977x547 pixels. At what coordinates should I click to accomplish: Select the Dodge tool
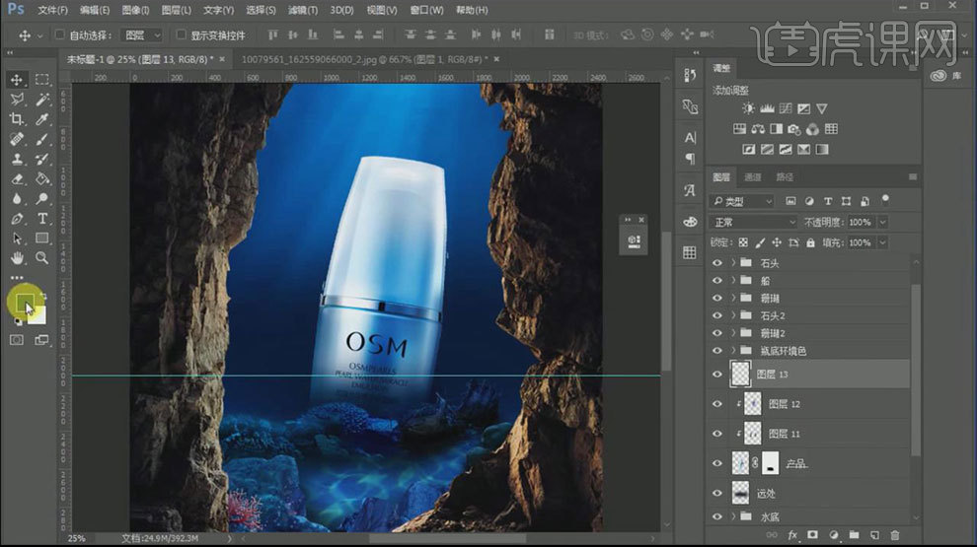(41, 199)
